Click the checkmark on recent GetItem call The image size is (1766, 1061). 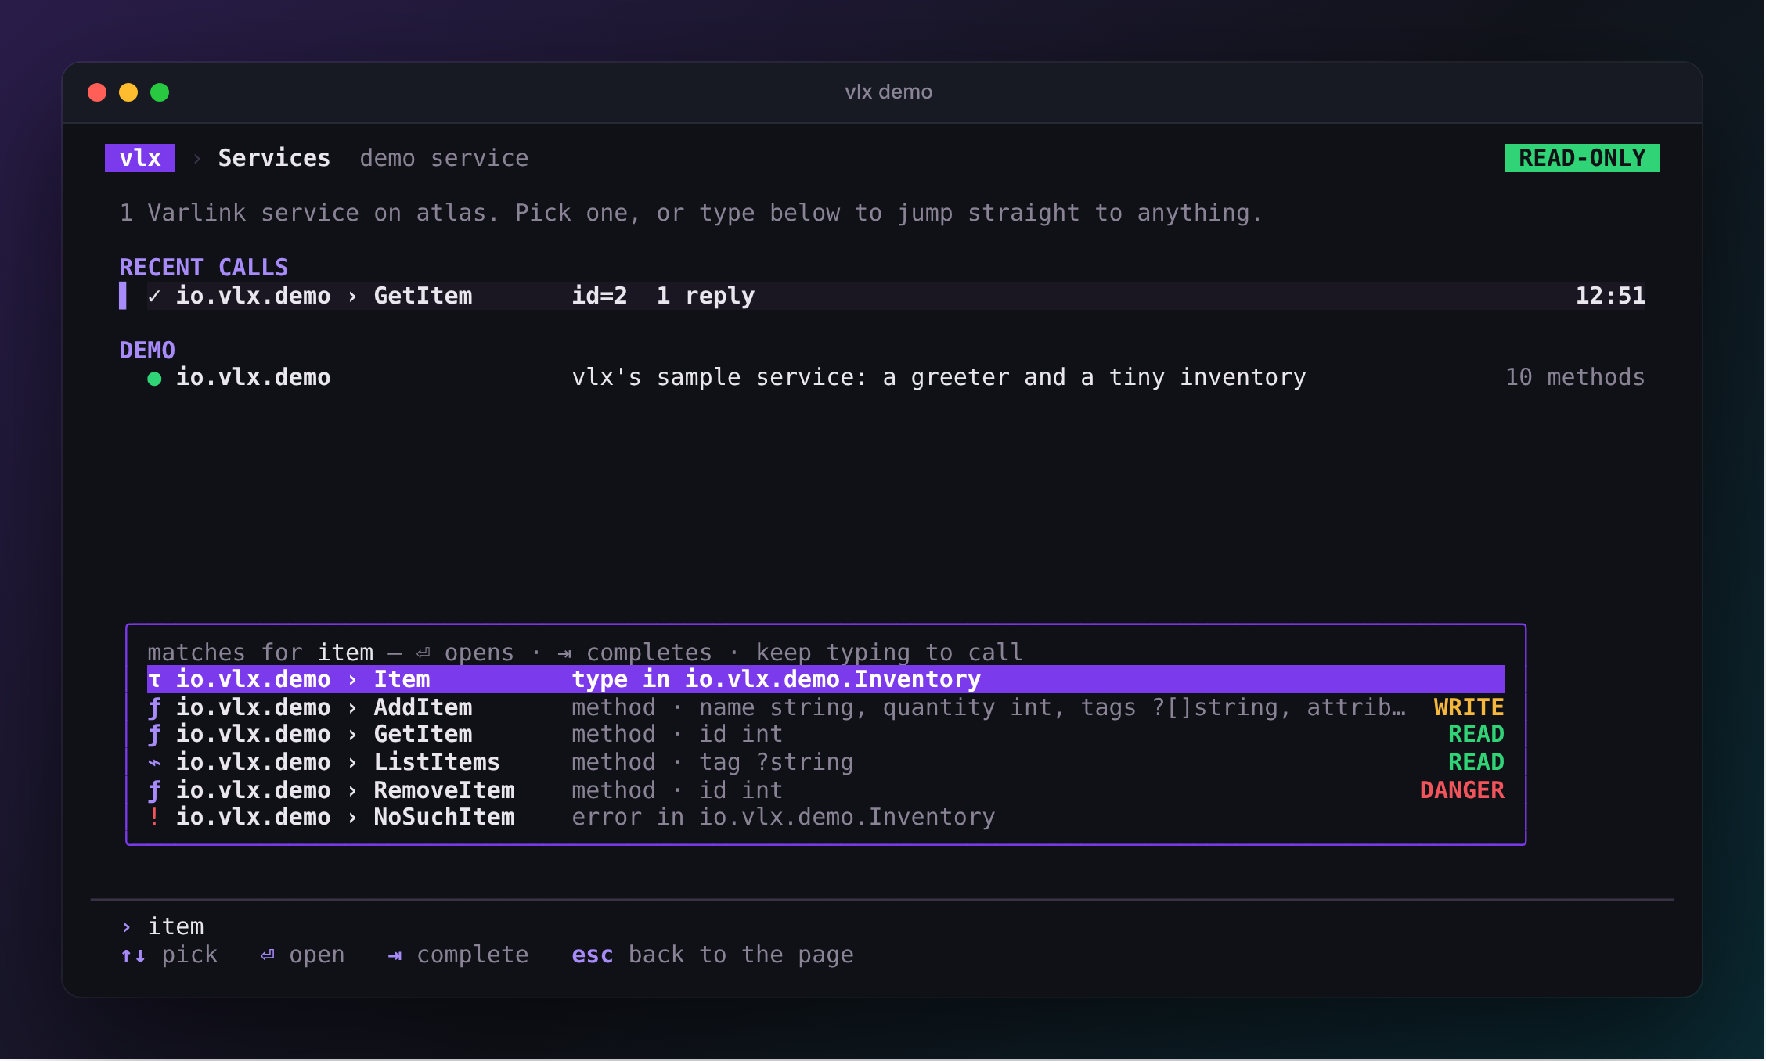point(154,296)
